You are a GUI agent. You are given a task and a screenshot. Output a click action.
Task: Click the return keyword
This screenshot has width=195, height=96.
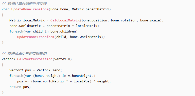click(x=15, y=87)
